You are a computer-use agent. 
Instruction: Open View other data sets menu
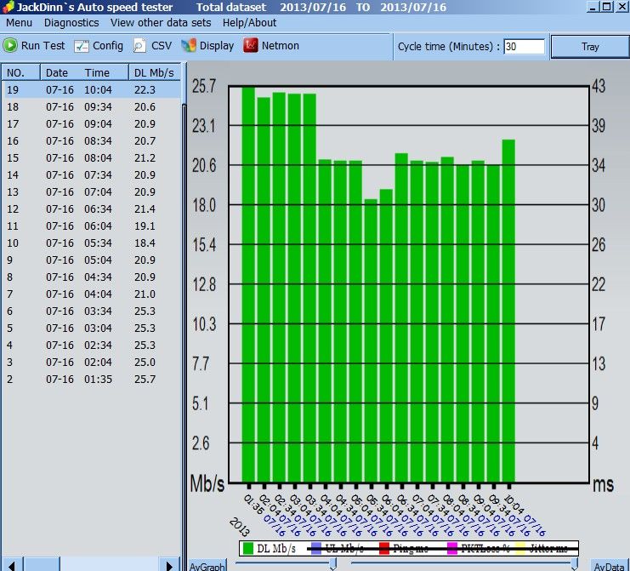tap(161, 22)
